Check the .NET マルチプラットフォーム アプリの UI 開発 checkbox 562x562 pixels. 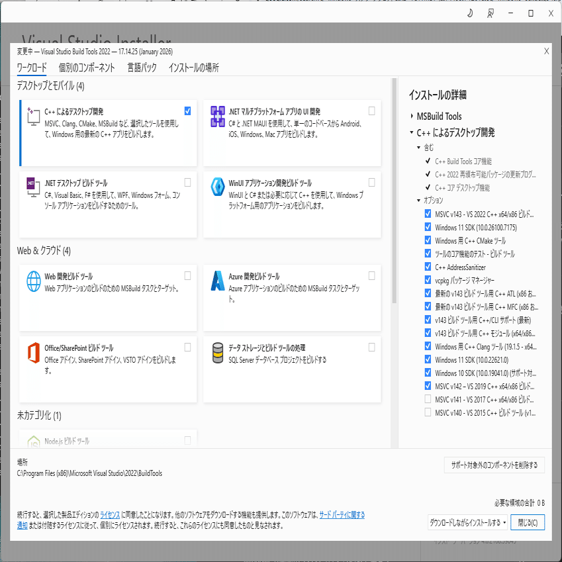point(371,111)
